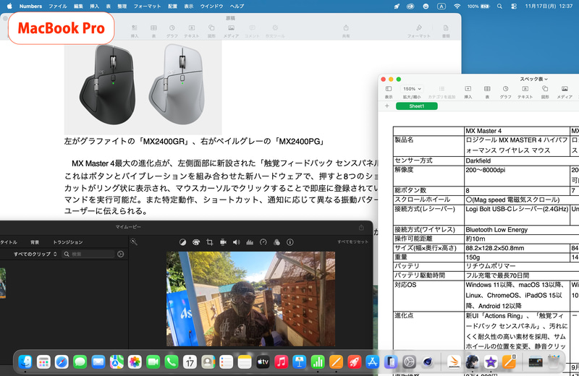This screenshot has width=579, height=376.
Task: Click グラフ in スペック表 Numbers toolbar
Action: pyautogui.click(x=505, y=92)
